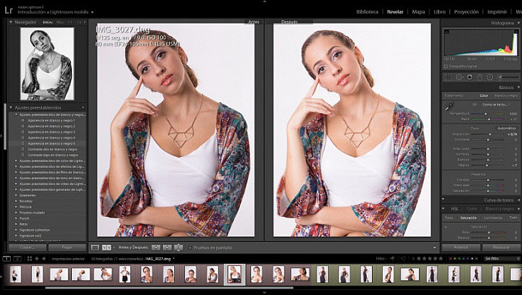Collapse the Navegador panel
Image resolution: width=522 pixels, height=295 pixels.
[11, 22]
